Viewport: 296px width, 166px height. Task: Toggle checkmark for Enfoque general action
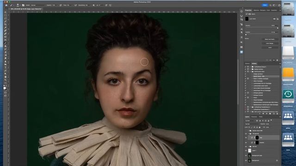pos(246,93)
